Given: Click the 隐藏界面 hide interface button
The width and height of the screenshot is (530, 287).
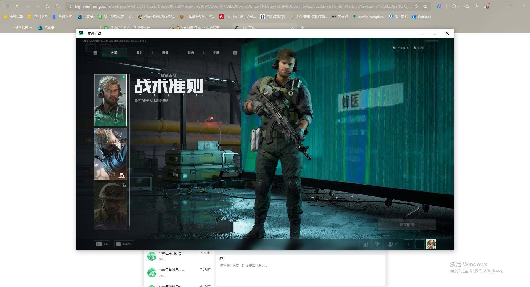Looking at the screenshot, I should point(124,244).
